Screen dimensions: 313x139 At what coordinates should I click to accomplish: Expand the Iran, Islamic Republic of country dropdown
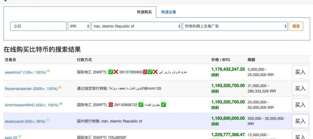point(136,26)
